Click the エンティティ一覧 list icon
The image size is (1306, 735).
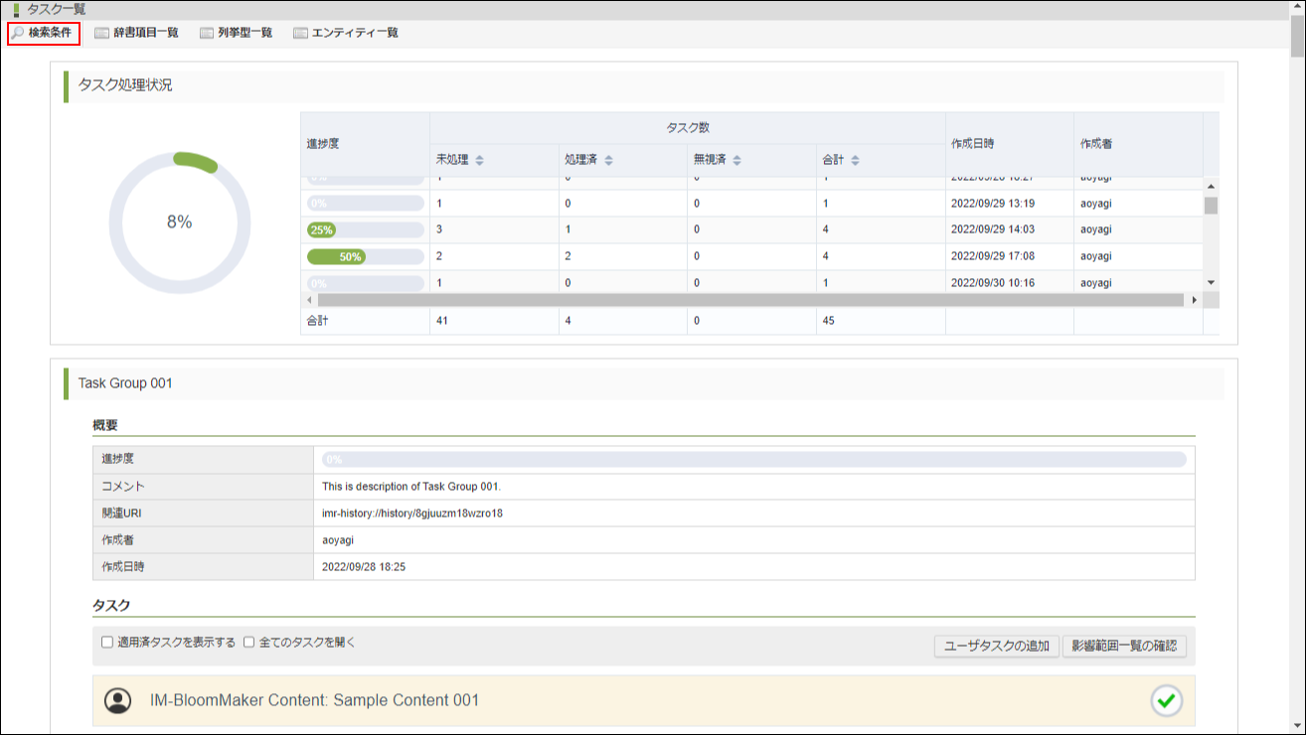point(300,33)
